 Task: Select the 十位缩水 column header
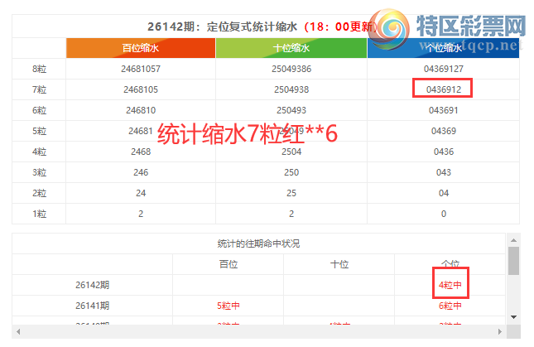291,48
